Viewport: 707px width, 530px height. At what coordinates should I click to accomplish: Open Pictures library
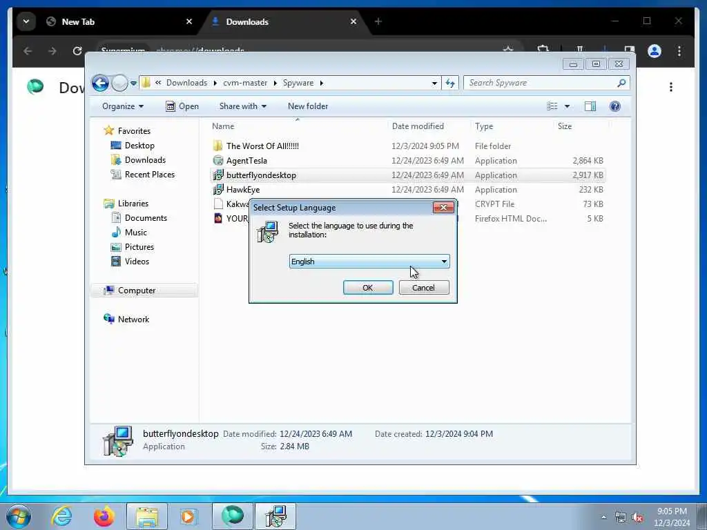[139, 247]
